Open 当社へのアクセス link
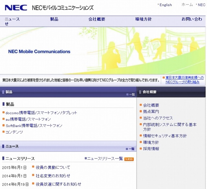Screen dimensions: 207x189 pyautogui.click(x=158, y=118)
